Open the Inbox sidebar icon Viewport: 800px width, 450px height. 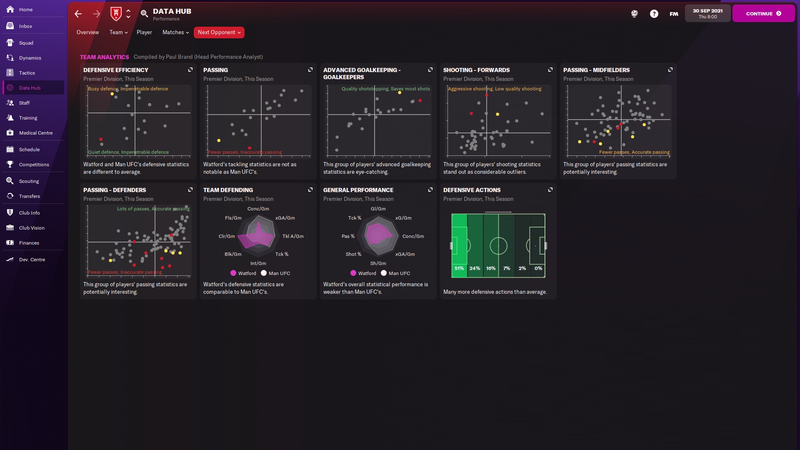click(x=10, y=26)
